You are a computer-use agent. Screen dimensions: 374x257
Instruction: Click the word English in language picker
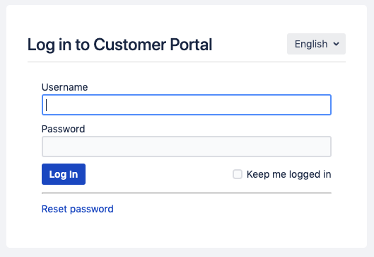(311, 44)
